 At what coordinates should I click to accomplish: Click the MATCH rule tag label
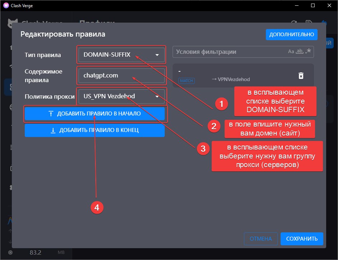coord(187,81)
